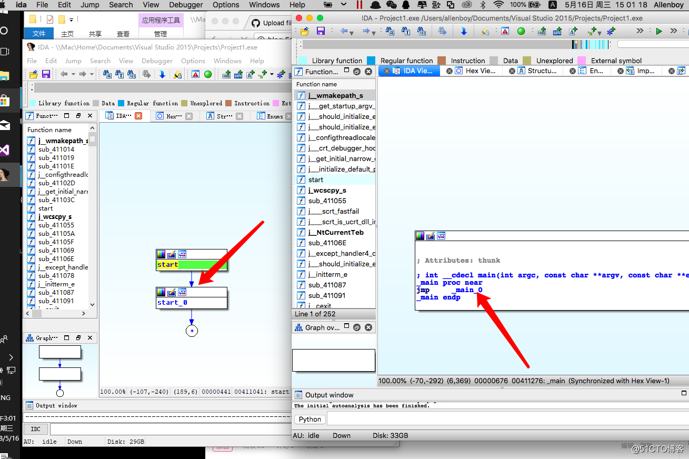689x459 pixels.
Task: Click IDC command input field in Windows IDA
Action: [171, 429]
